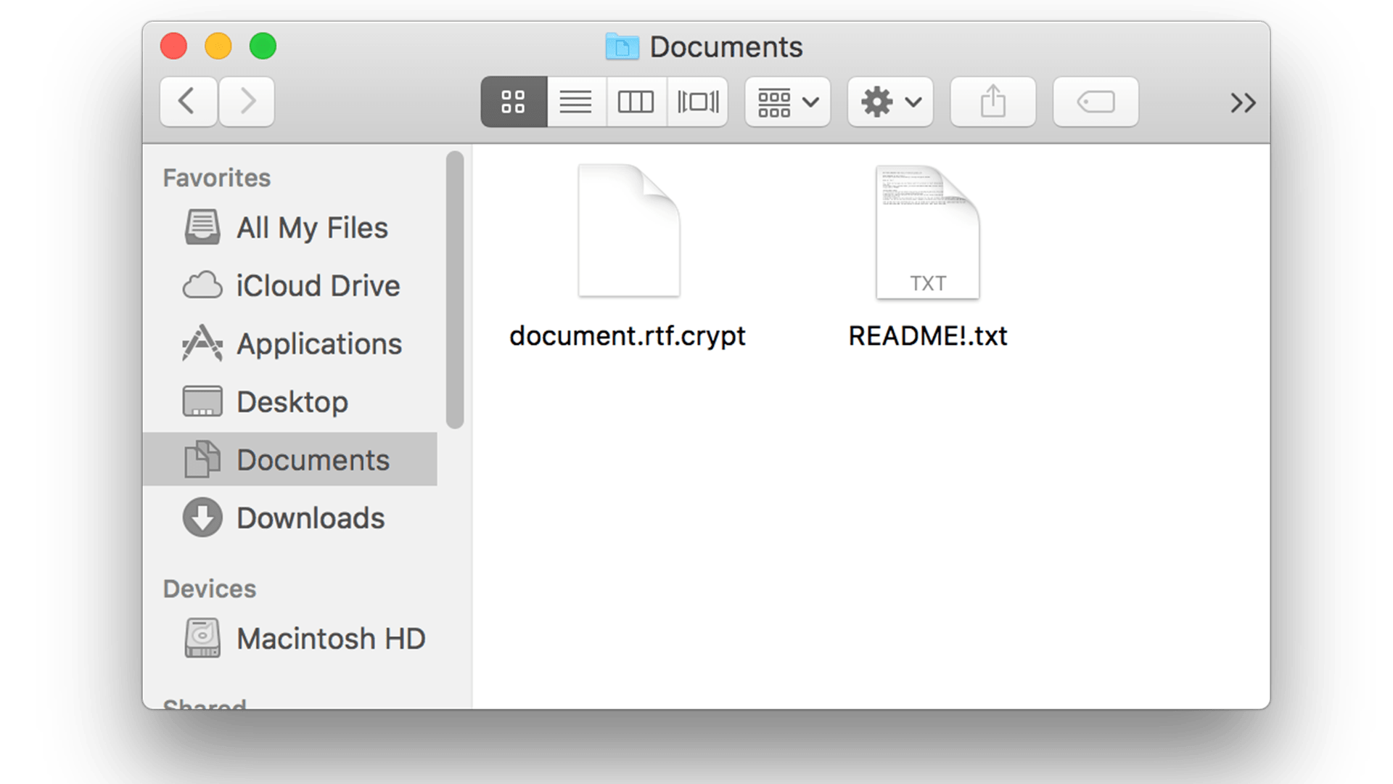The height and width of the screenshot is (784, 1393).
Task: Select Documents in sidebar
Action: click(x=290, y=460)
